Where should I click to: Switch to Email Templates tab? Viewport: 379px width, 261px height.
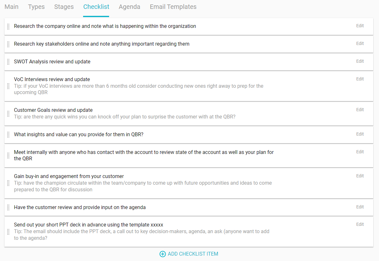click(173, 7)
